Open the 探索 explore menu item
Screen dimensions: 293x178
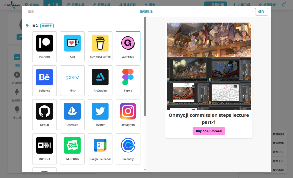[x=150, y=5]
